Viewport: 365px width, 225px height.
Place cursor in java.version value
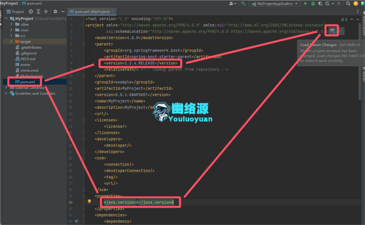(x=137, y=202)
